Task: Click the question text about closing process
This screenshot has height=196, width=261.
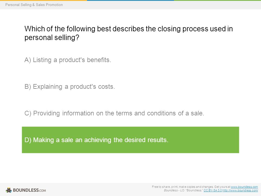Action: tap(129, 33)
